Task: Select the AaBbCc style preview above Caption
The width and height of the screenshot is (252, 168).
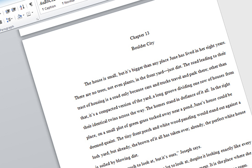Action: pyautogui.click(x=47, y=2)
